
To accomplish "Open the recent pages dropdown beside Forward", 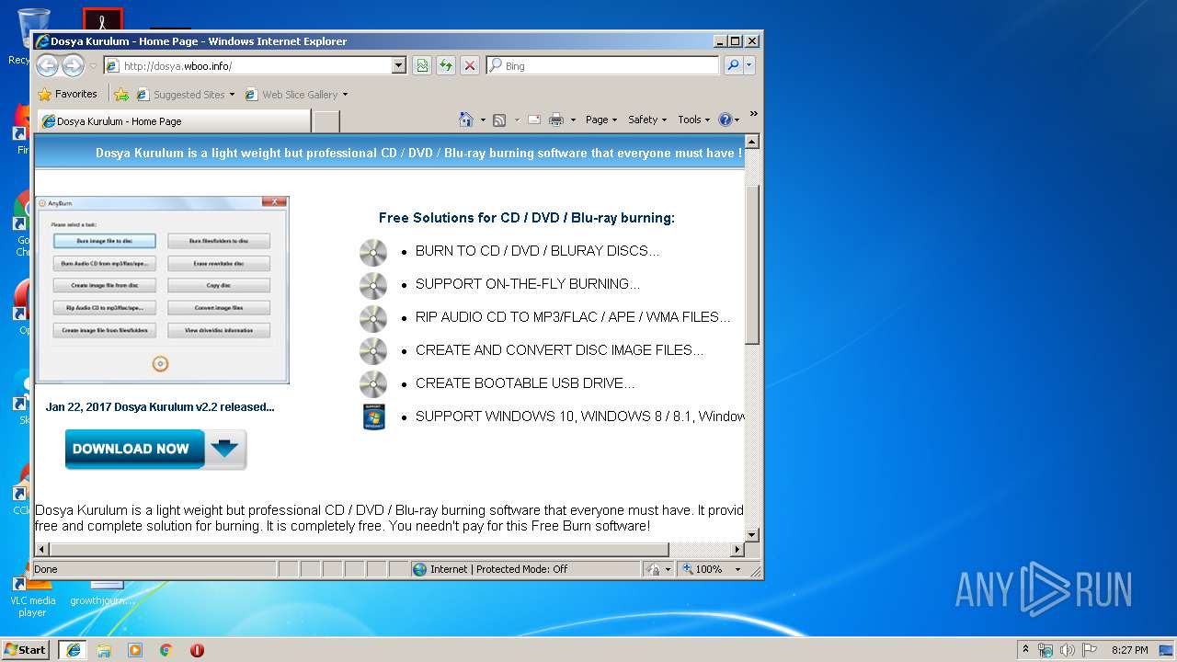I will pyautogui.click(x=93, y=66).
